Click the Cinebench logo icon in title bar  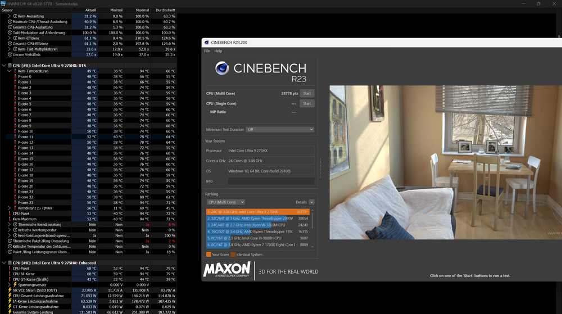click(206, 42)
